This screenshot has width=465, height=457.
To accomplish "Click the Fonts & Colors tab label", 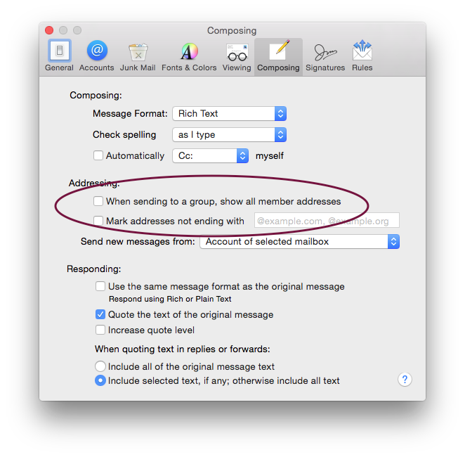I will click(189, 67).
